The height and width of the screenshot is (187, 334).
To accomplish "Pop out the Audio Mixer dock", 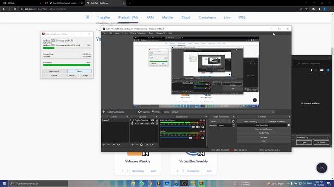I will coord(206,117).
